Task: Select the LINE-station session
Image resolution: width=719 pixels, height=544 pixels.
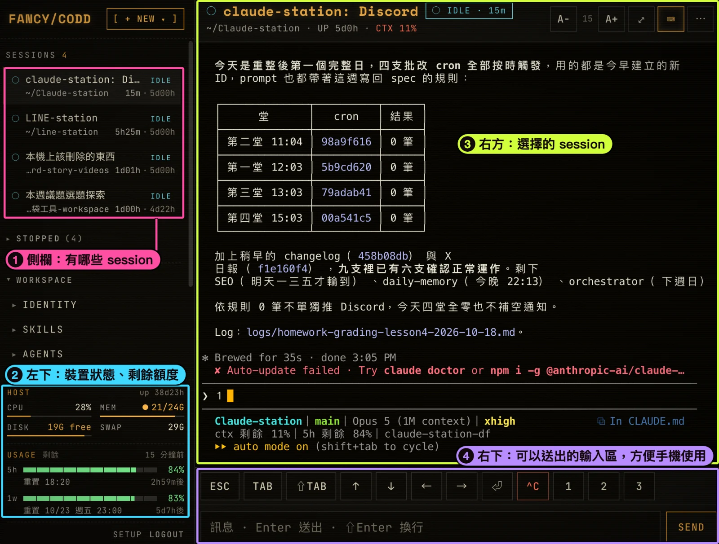Action: [x=93, y=125]
